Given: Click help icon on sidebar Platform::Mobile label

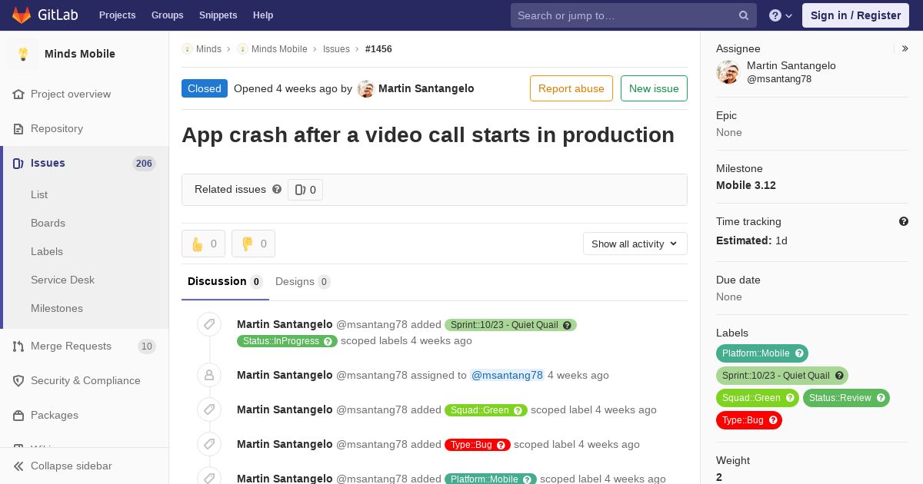Looking at the screenshot, I should pyautogui.click(x=799, y=353).
